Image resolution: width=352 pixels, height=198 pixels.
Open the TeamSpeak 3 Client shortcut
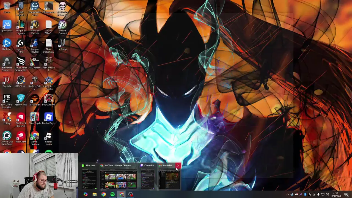click(x=35, y=8)
